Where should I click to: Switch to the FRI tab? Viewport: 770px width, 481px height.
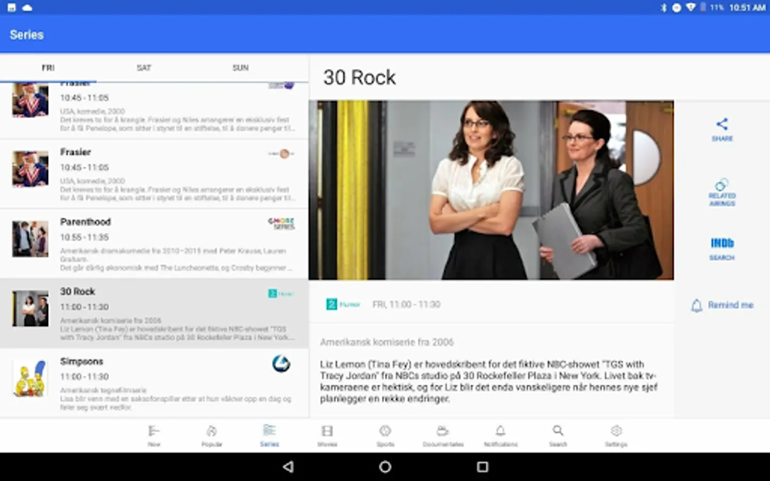[x=48, y=68]
